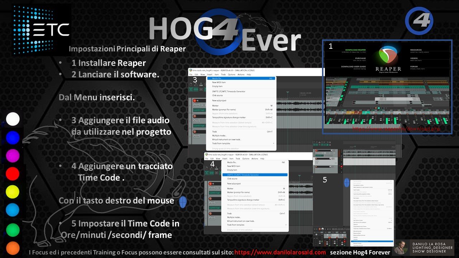Click FORUM on the Reaper website
Screen dimensions: 459x258
click(x=414, y=67)
